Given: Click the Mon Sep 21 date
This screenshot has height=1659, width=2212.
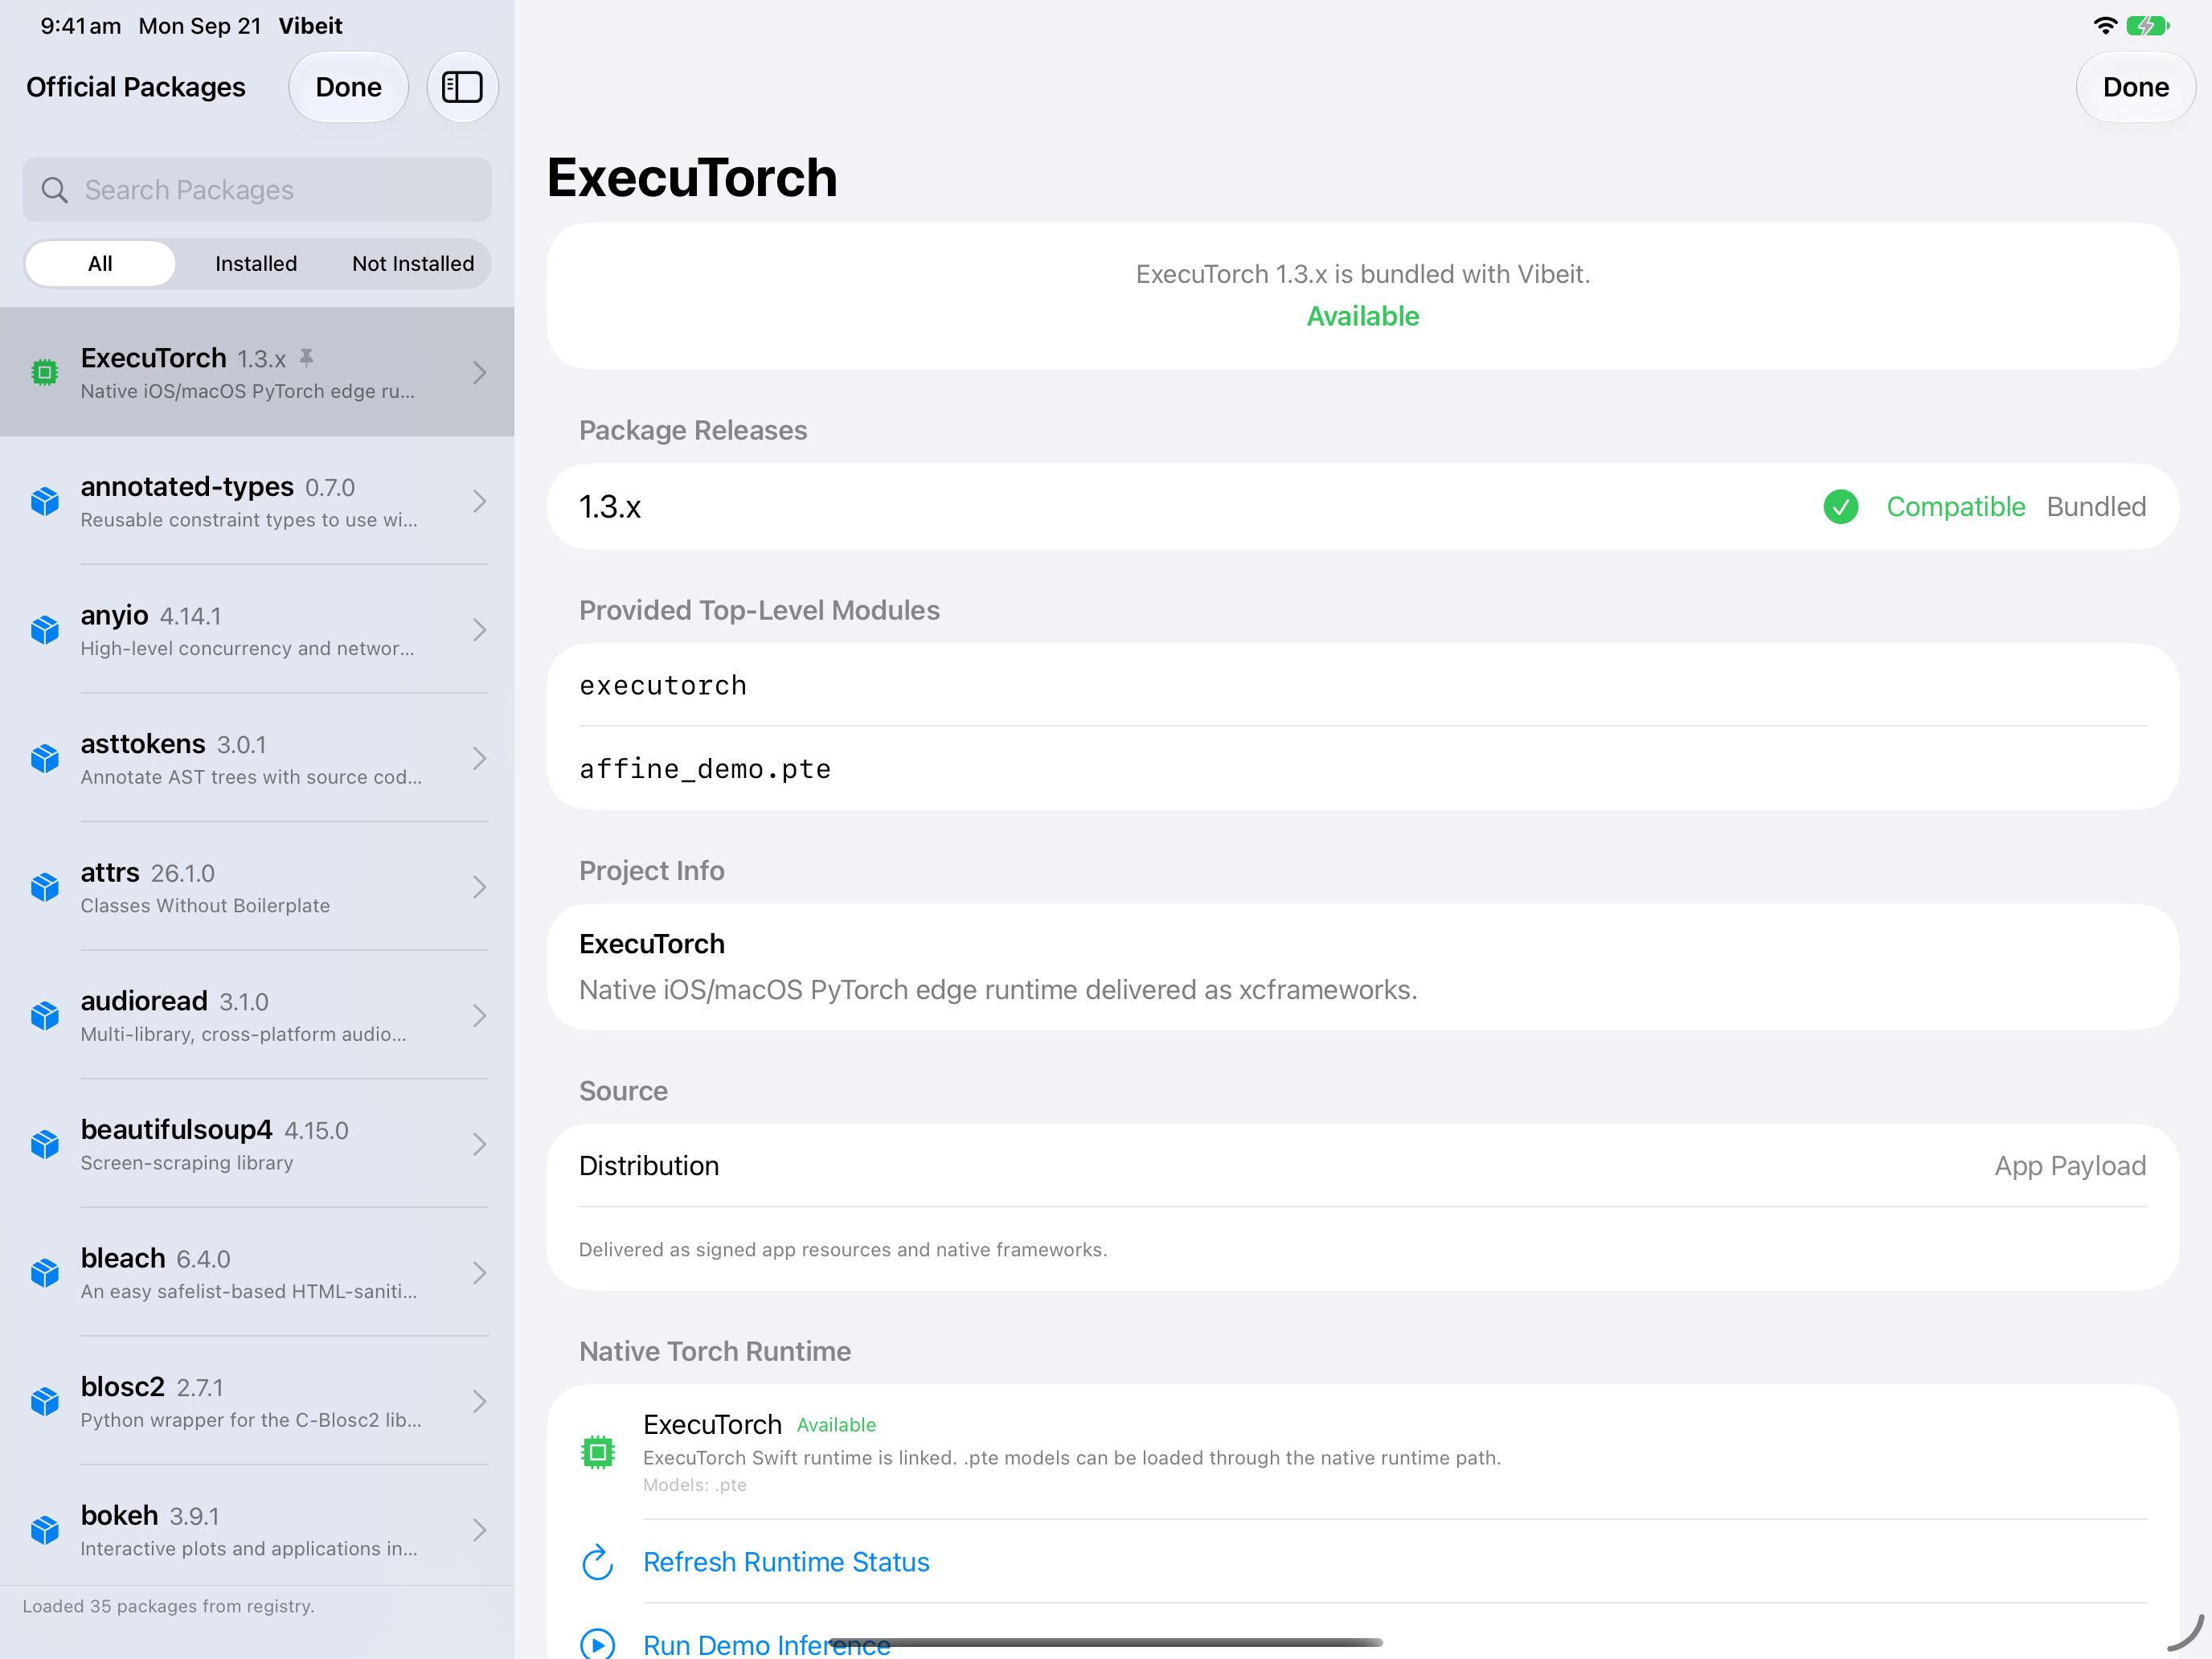Looking at the screenshot, I should [200, 26].
